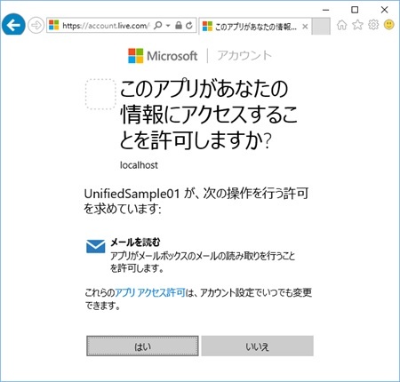Open tools with the gear icon

pyautogui.click(x=373, y=25)
